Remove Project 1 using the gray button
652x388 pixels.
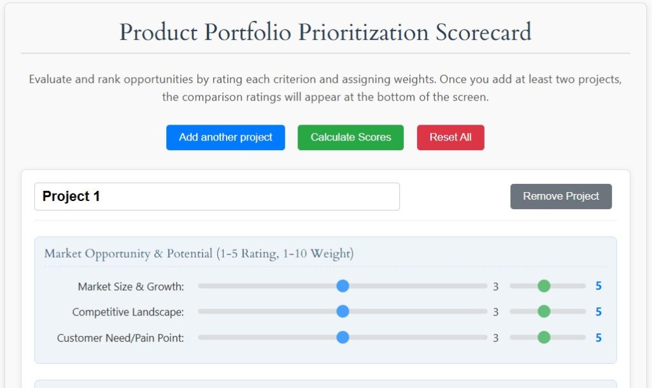pos(561,197)
